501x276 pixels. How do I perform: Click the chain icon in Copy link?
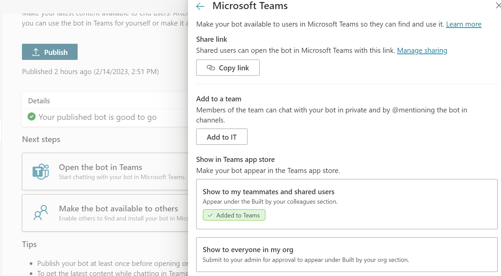(x=211, y=68)
